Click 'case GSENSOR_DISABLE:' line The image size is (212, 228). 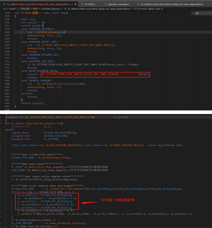[x=38, y=29]
